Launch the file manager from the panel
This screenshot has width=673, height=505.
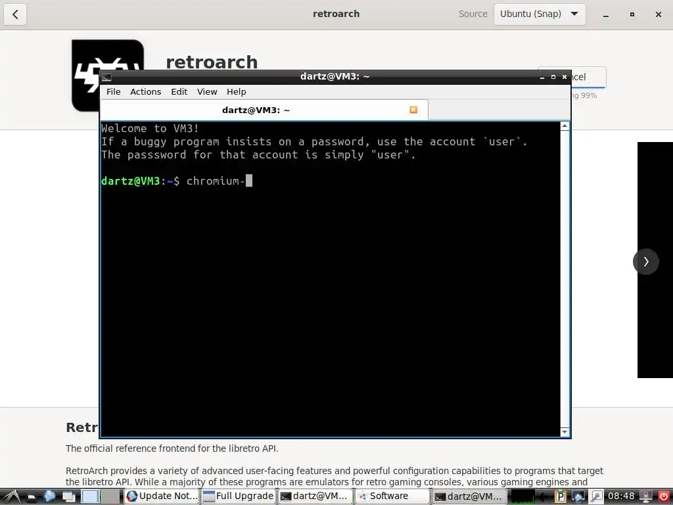pyautogui.click(x=31, y=496)
